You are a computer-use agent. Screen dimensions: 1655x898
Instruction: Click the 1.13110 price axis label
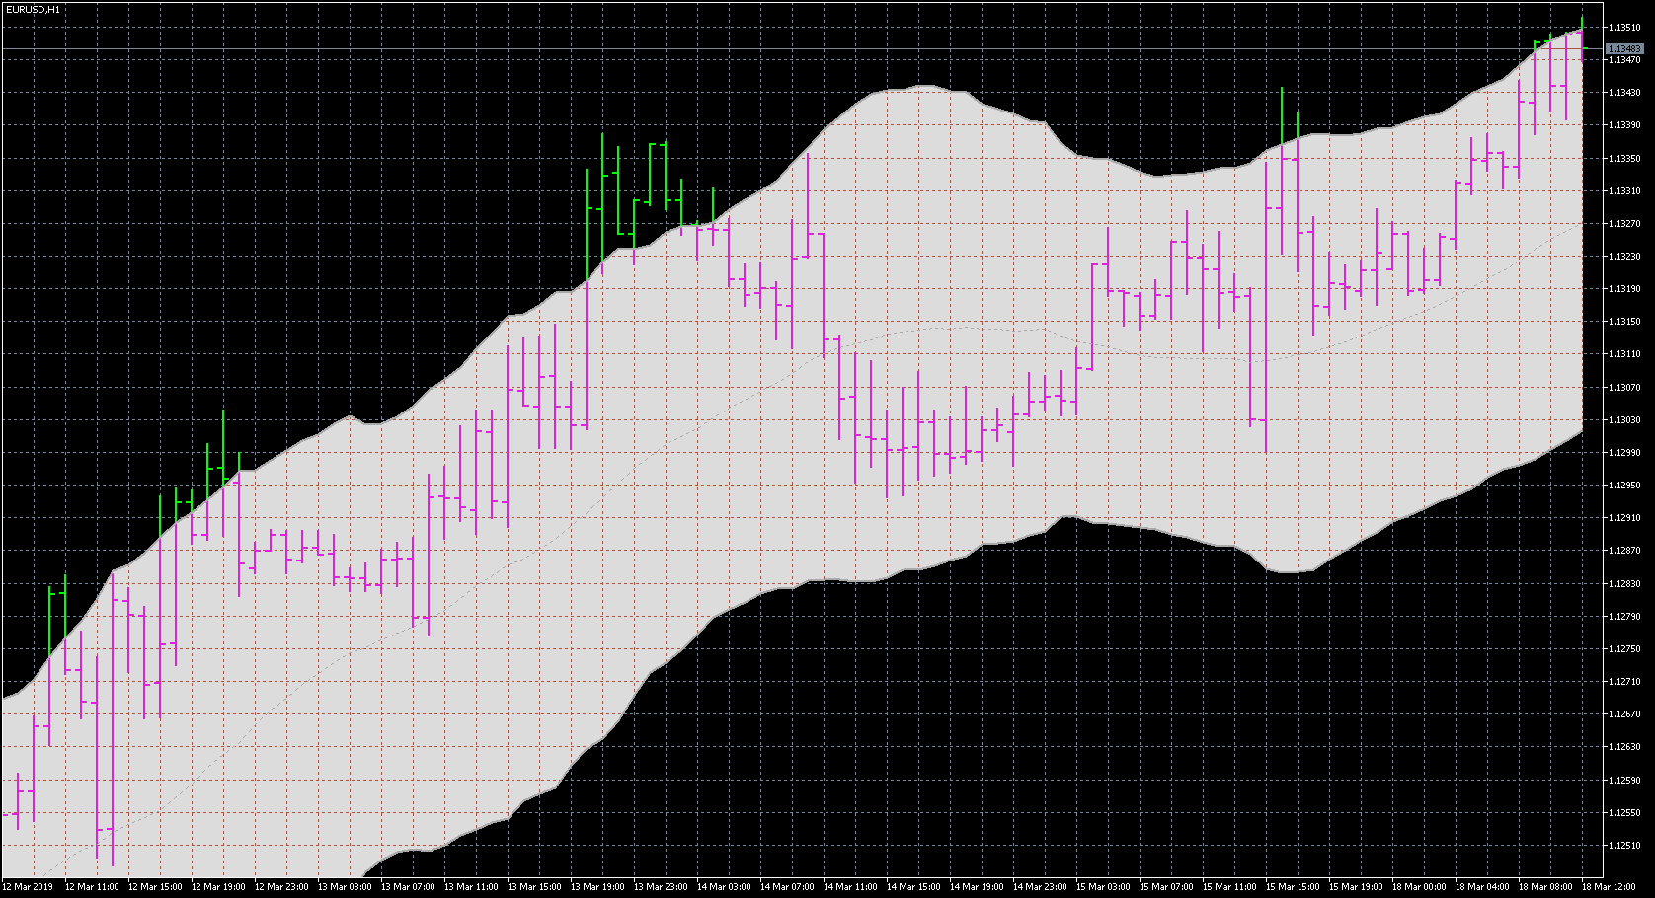coord(1624,354)
